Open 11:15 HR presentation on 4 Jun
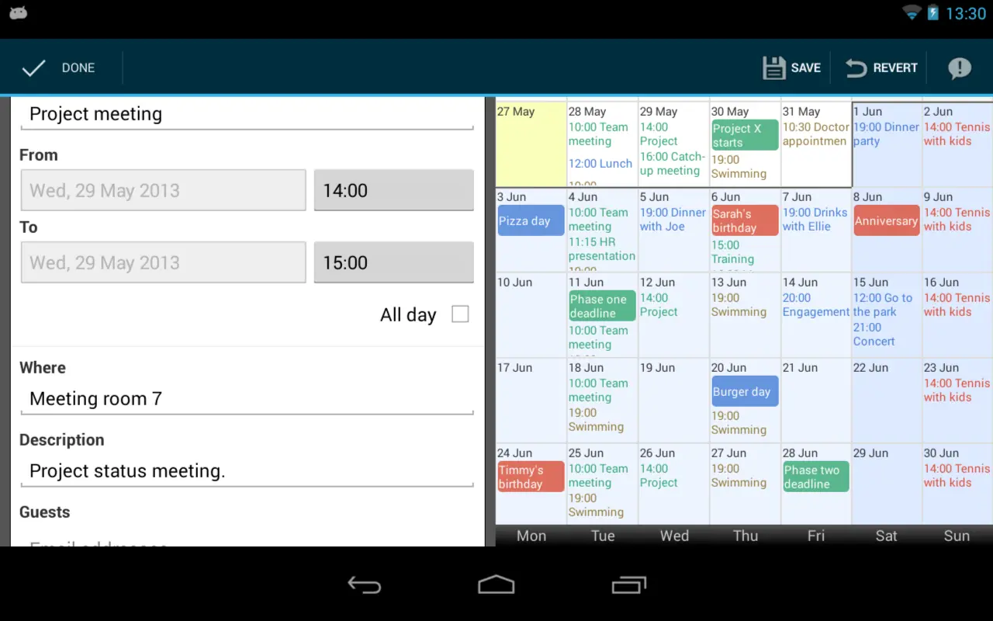This screenshot has width=993, height=621. coord(602,249)
